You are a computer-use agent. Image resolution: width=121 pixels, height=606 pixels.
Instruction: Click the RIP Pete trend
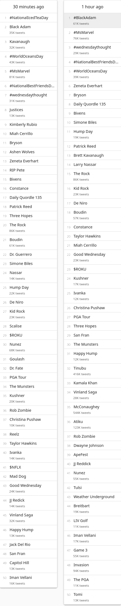point(29,170)
